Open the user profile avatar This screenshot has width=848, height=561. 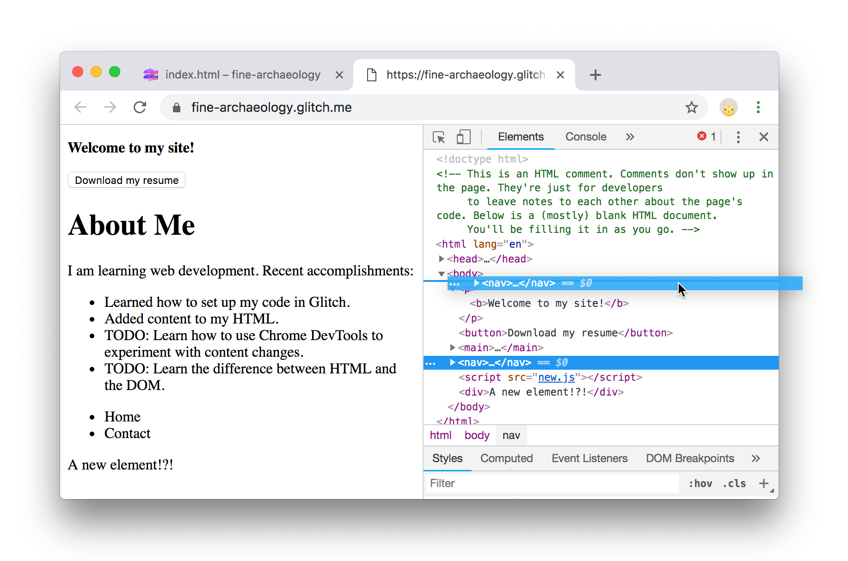729,108
